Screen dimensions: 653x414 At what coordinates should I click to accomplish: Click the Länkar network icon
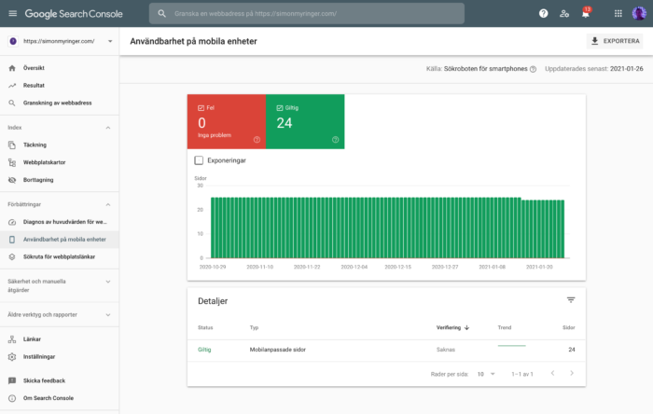[12, 339]
